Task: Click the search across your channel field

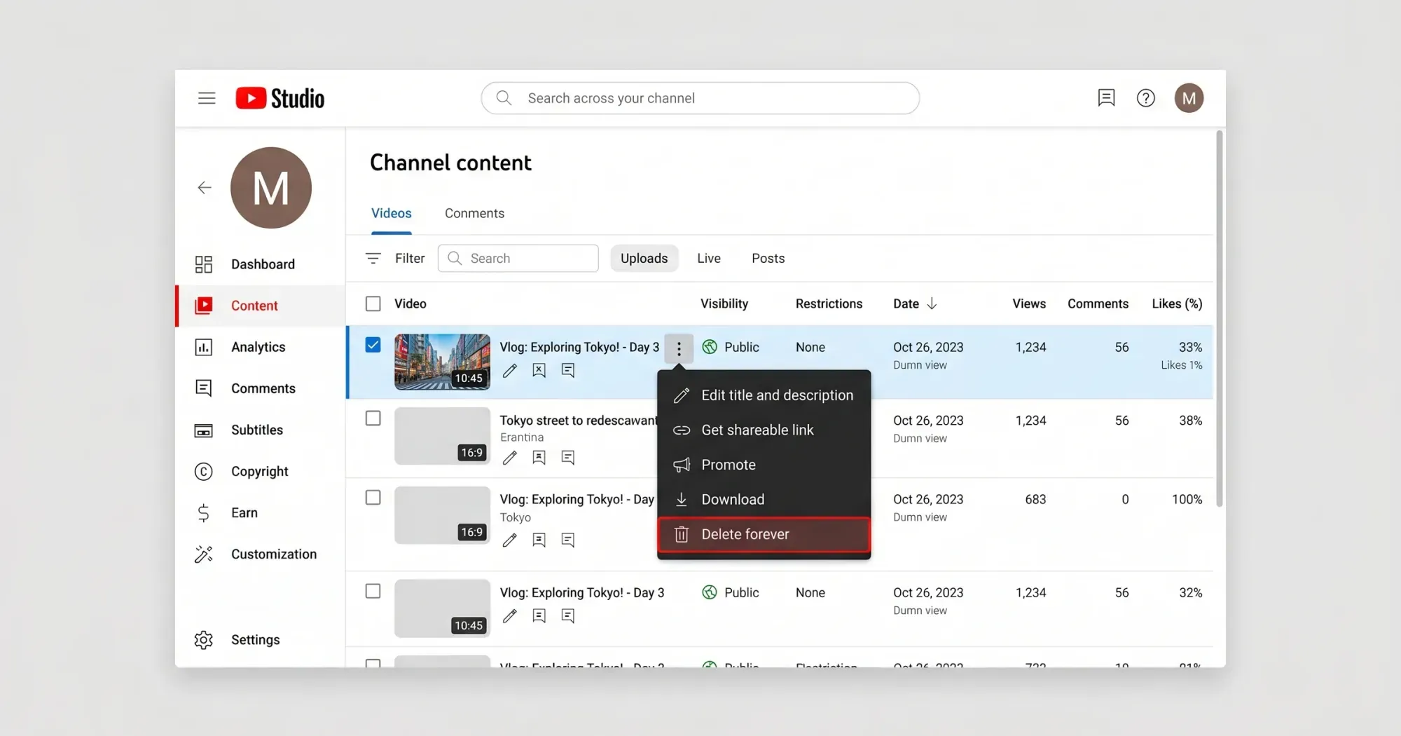Action: (700, 98)
